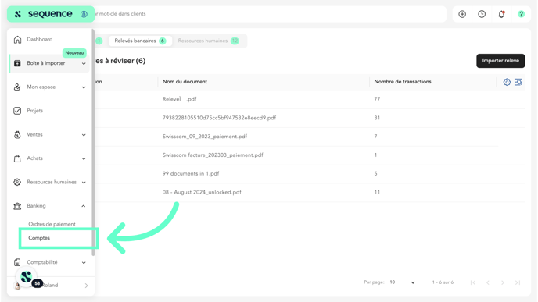Expand the Boîte à importer chevron
This screenshot has height=302, width=538.
click(x=84, y=64)
